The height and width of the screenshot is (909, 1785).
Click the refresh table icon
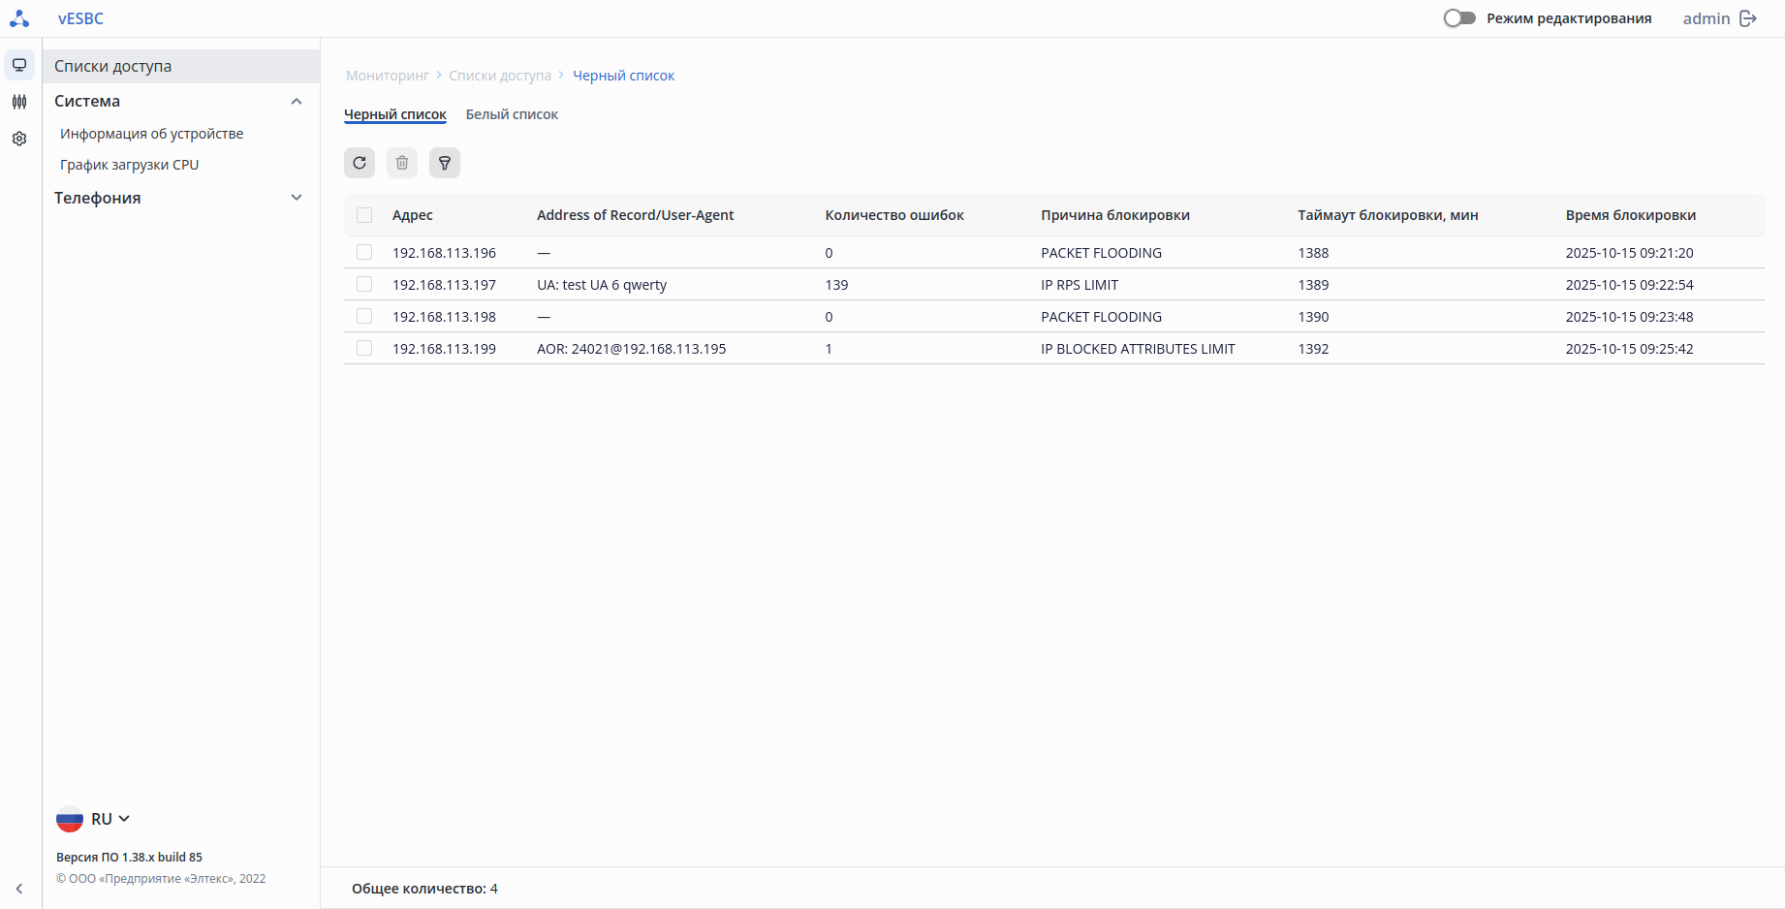coord(360,163)
